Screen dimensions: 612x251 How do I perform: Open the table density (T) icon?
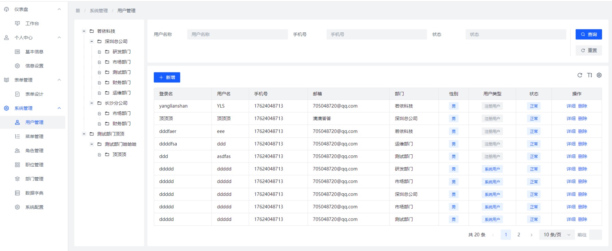(589, 75)
